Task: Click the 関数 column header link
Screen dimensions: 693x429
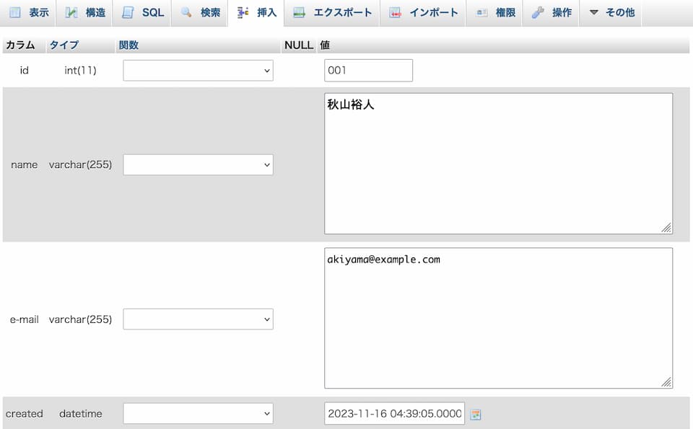Action: pyautogui.click(x=128, y=45)
